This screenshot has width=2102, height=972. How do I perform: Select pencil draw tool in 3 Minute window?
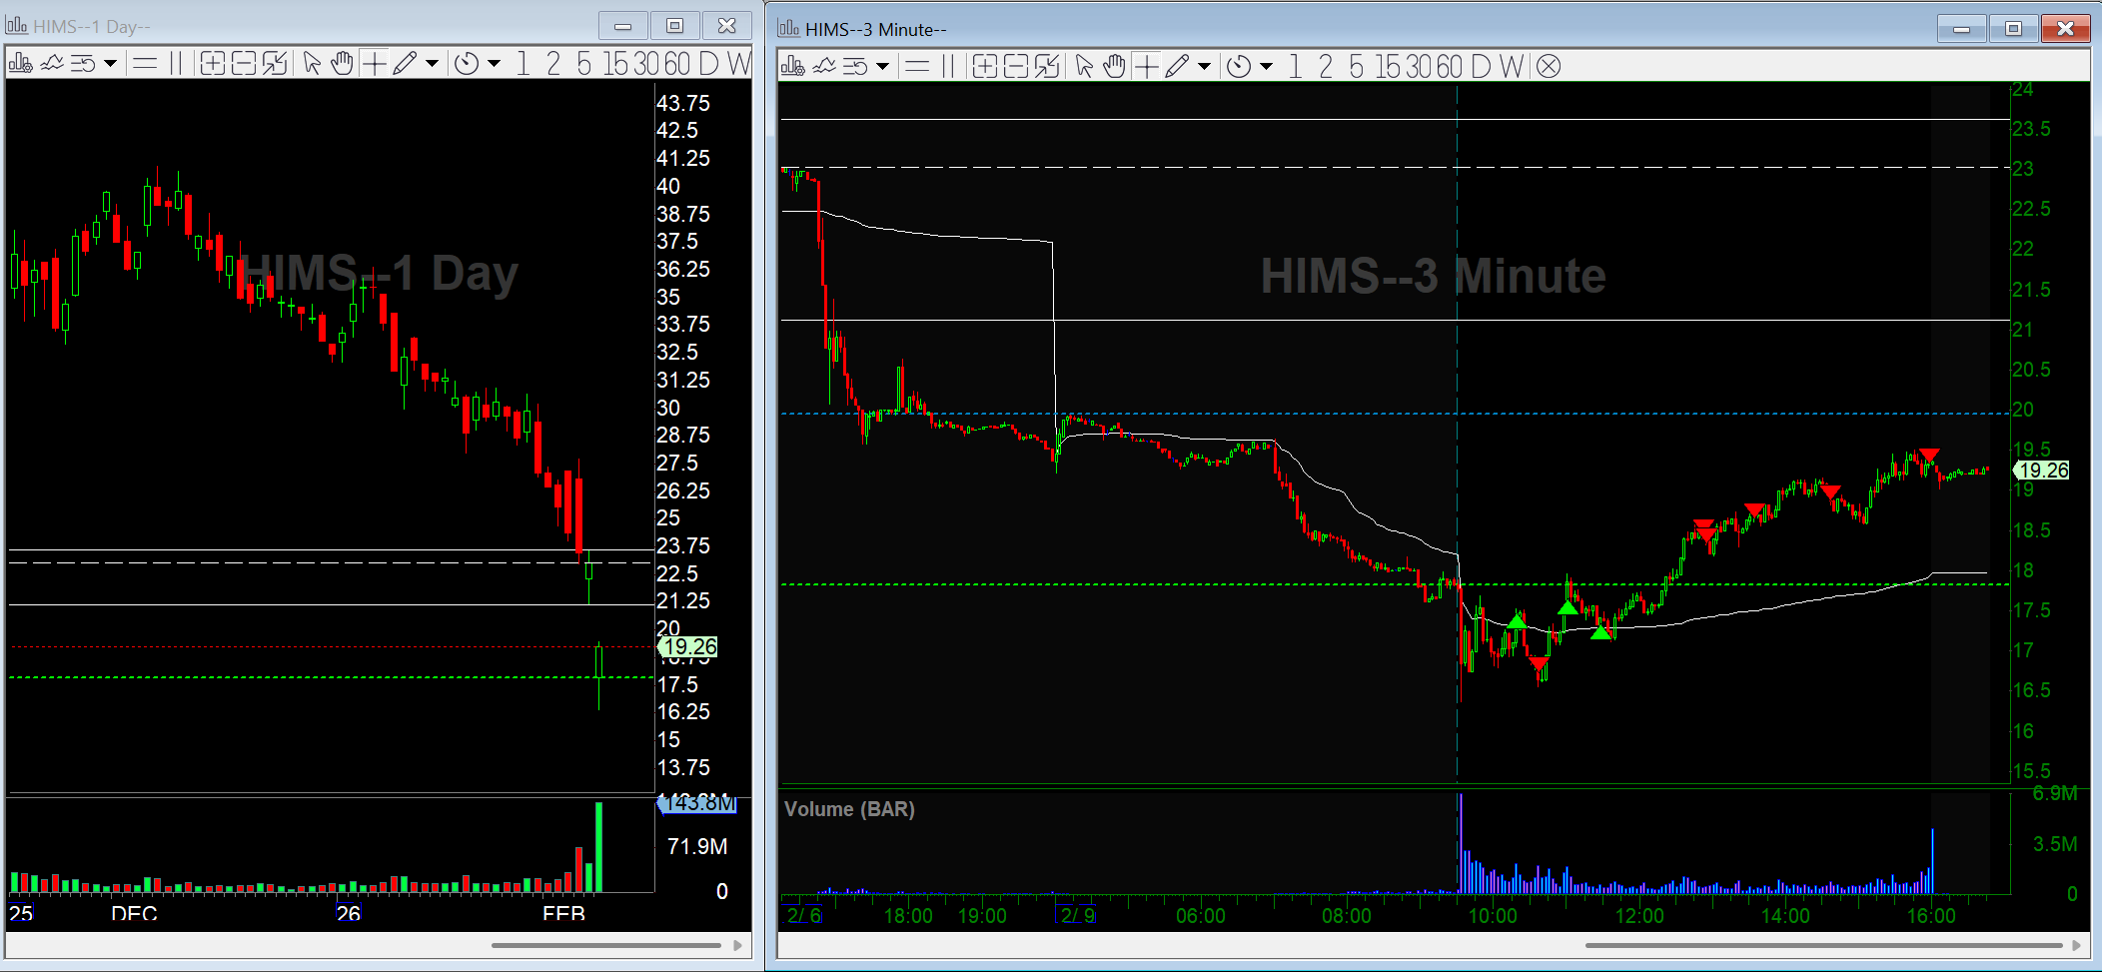(1177, 66)
